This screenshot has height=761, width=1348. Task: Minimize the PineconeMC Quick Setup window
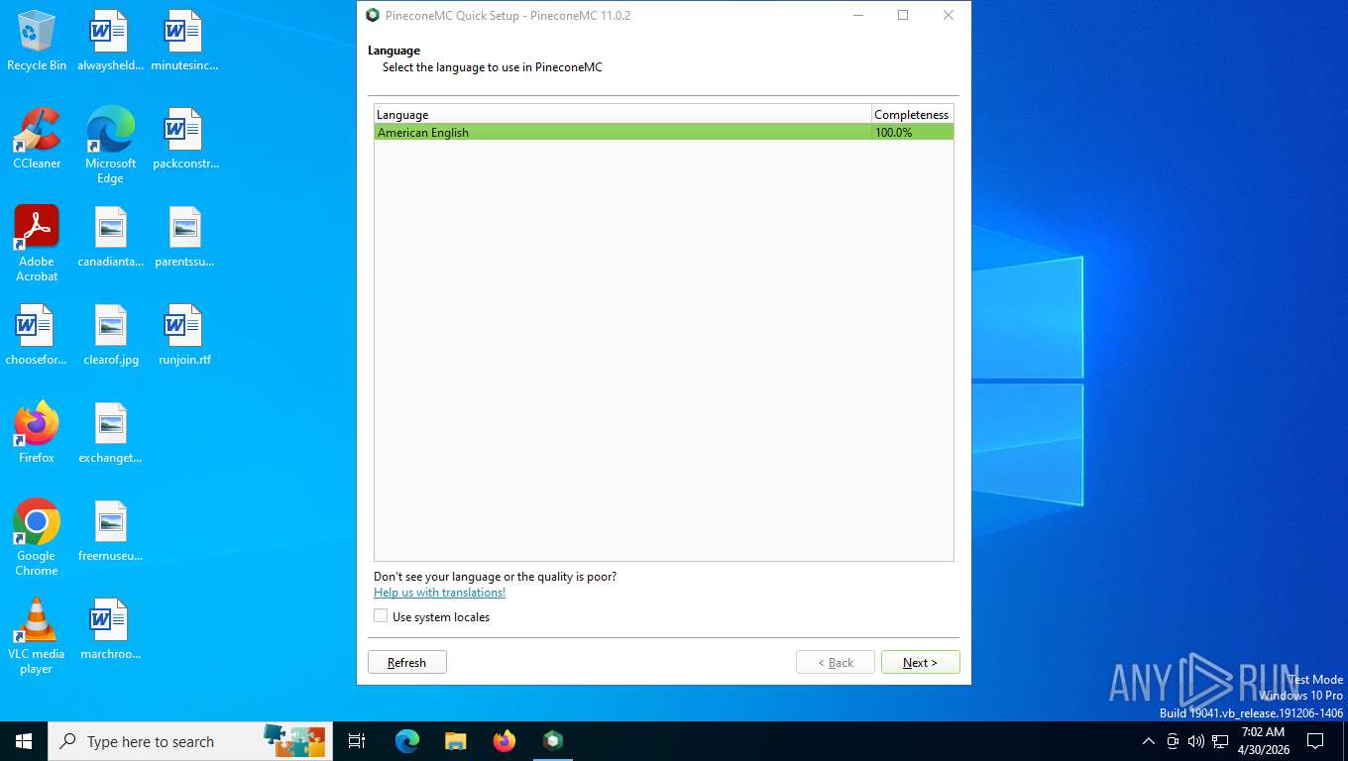[857, 15]
